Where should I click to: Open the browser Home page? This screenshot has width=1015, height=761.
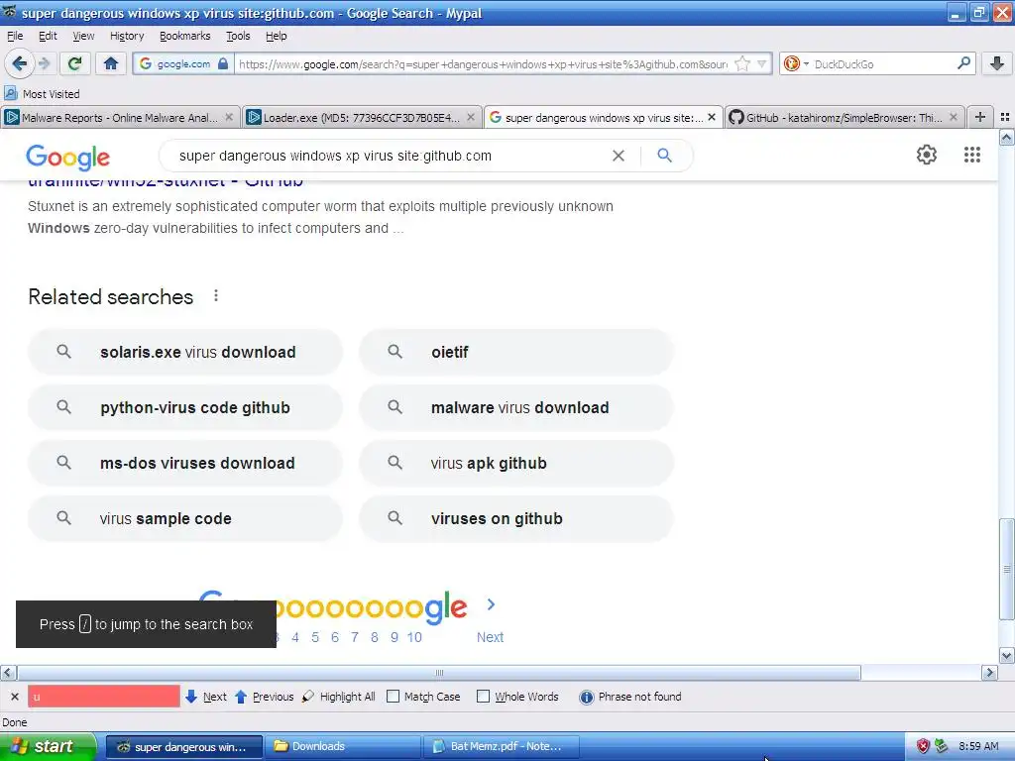pos(111,63)
